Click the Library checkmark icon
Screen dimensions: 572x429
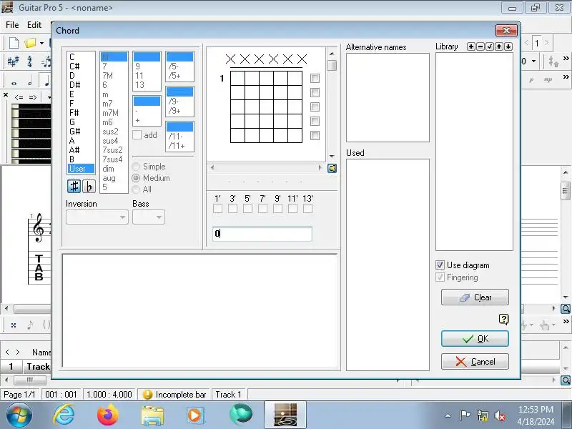[x=490, y=46]
